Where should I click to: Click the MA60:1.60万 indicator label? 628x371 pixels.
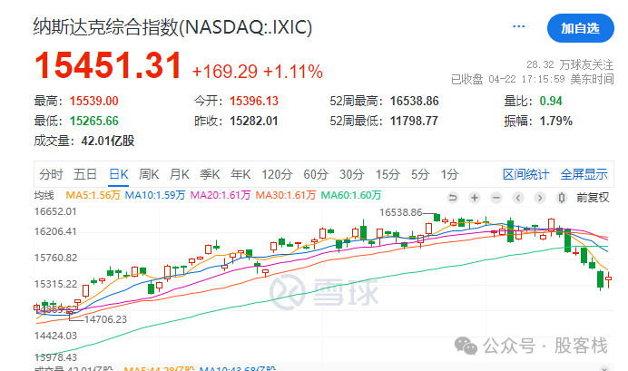(x=351, y=195)
